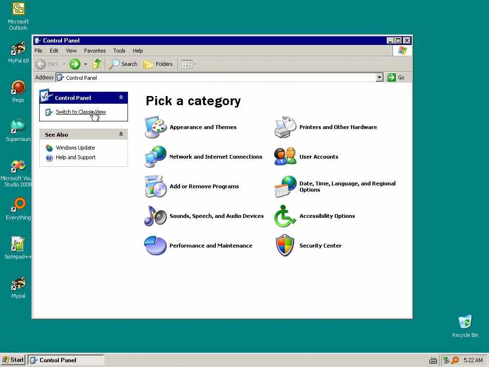Viewport: 489px width, 367px height.
Task: Open Printers and Other Hardware icon
Action: click(x=285, y=127)
